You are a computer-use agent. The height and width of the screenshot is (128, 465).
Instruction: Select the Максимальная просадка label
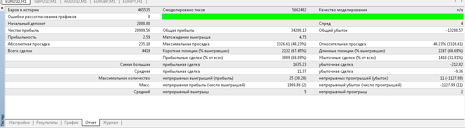pos(186,44)
